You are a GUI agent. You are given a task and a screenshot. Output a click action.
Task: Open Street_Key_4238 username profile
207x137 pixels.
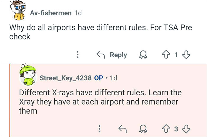click(66, 78)
